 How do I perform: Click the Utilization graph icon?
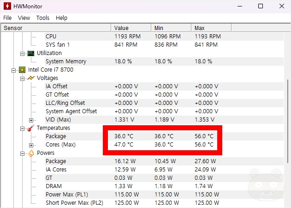pyautogui.click(x=31, y=53)
